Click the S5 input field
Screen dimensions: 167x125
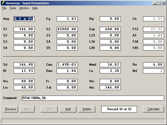coord(67,48)
